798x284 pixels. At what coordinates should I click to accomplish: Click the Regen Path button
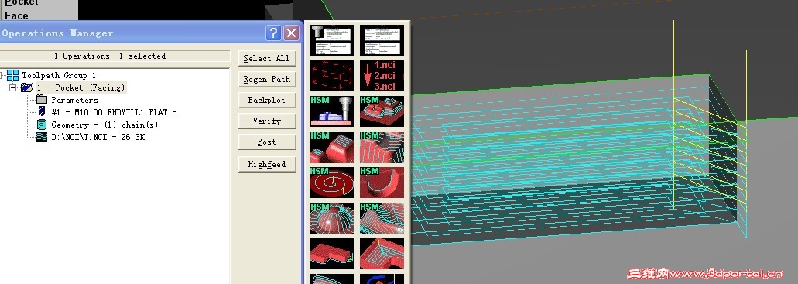267,79
